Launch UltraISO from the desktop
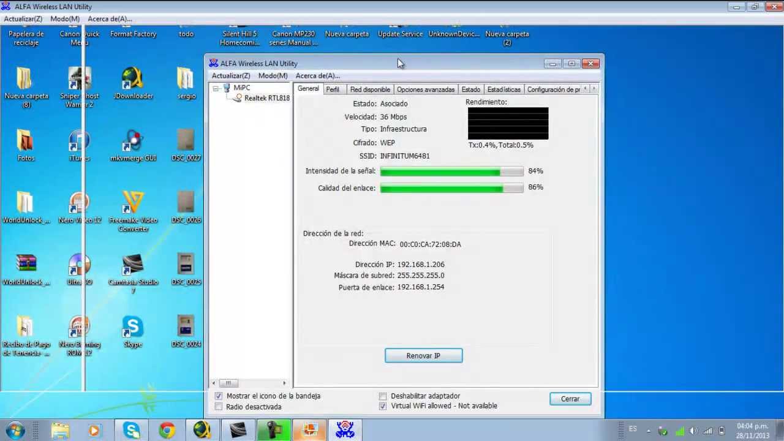Image resolution: width=784 pixels, height=441 pixels. pos(80,269)
